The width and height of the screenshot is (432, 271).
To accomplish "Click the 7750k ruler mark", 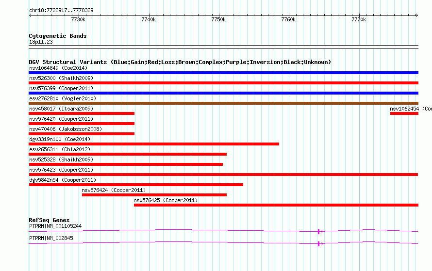I will click(x=218, y=19).
